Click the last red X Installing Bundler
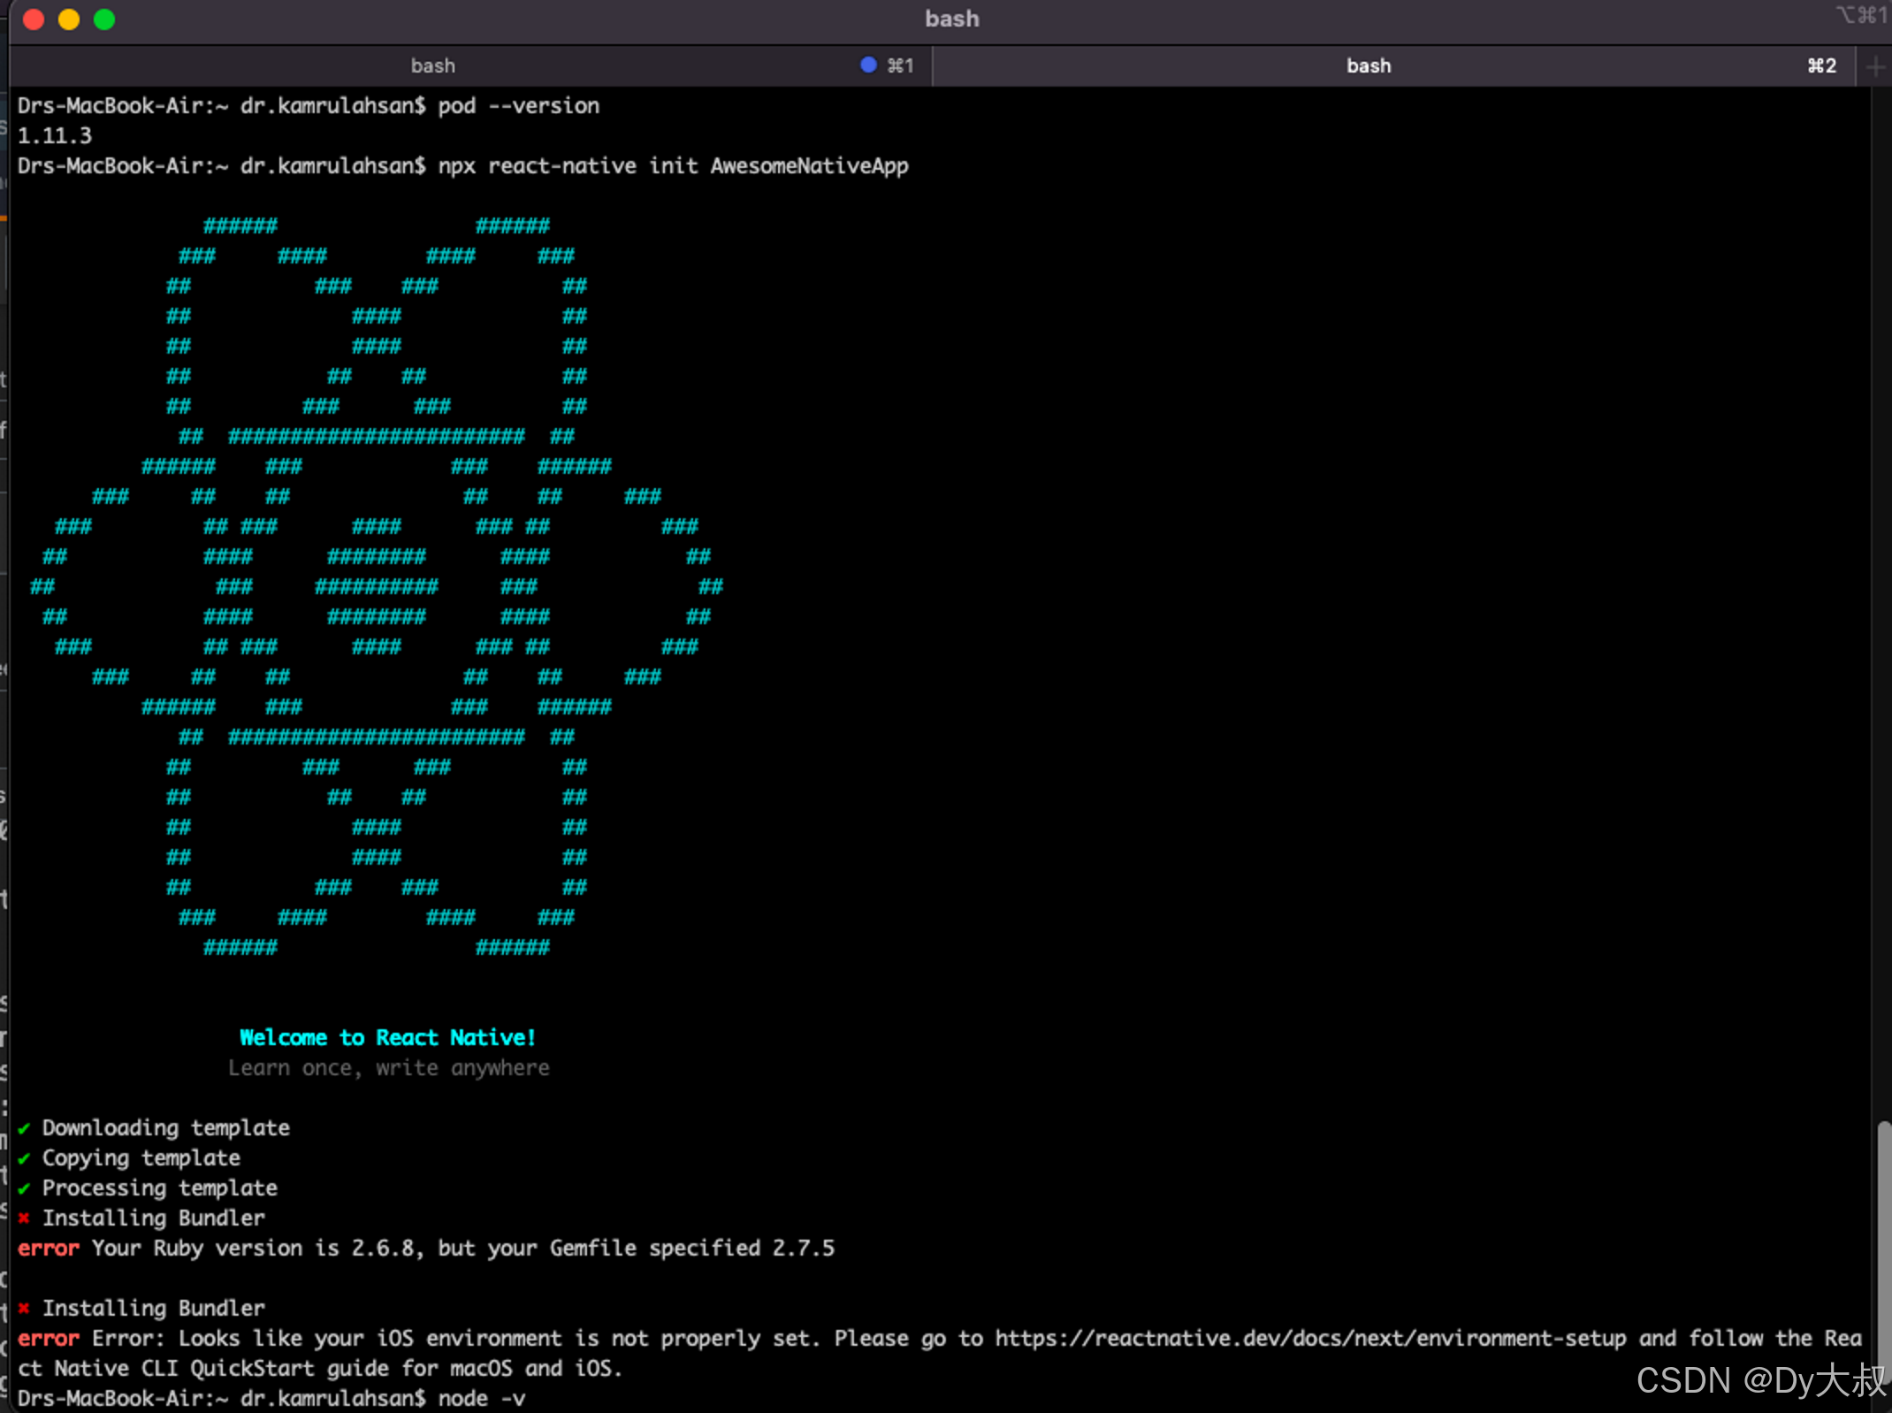The width and height of the screenshot is (1892, 1413). click(x=24, y=1309)
